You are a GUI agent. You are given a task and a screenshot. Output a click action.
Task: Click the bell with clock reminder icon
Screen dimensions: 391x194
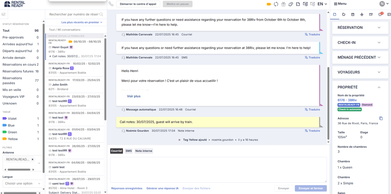point(291,4)
